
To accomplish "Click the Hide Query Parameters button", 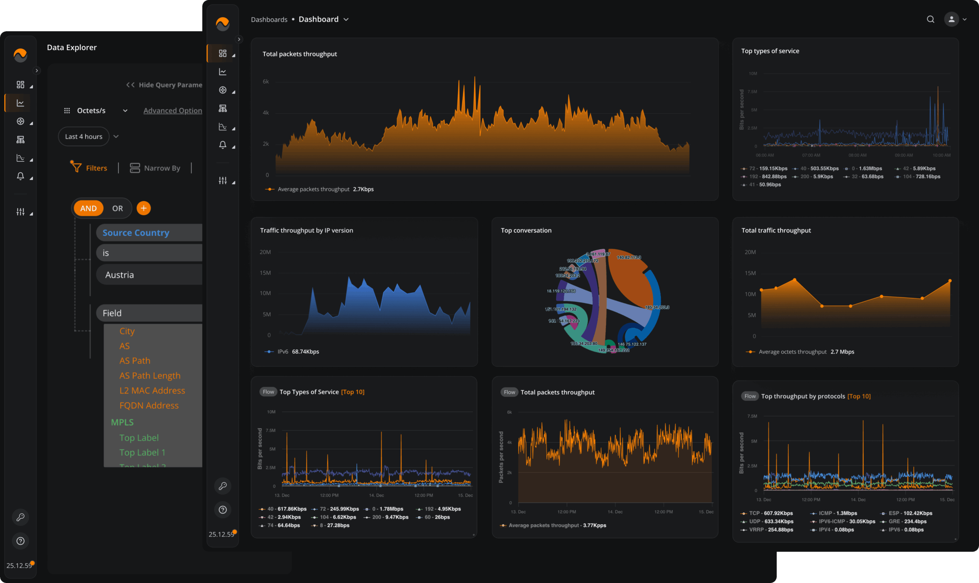I will click(165, 84).
